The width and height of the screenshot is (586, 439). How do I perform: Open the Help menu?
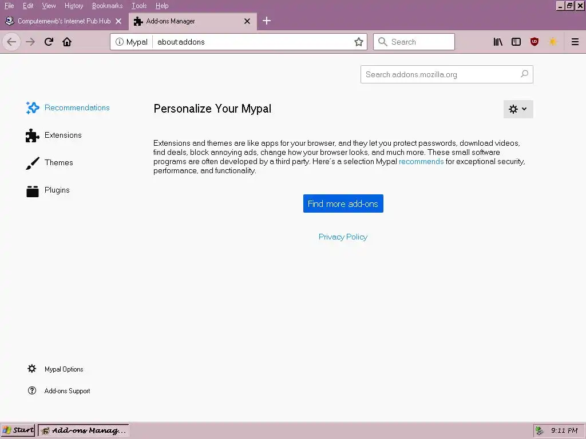point(162,6)
